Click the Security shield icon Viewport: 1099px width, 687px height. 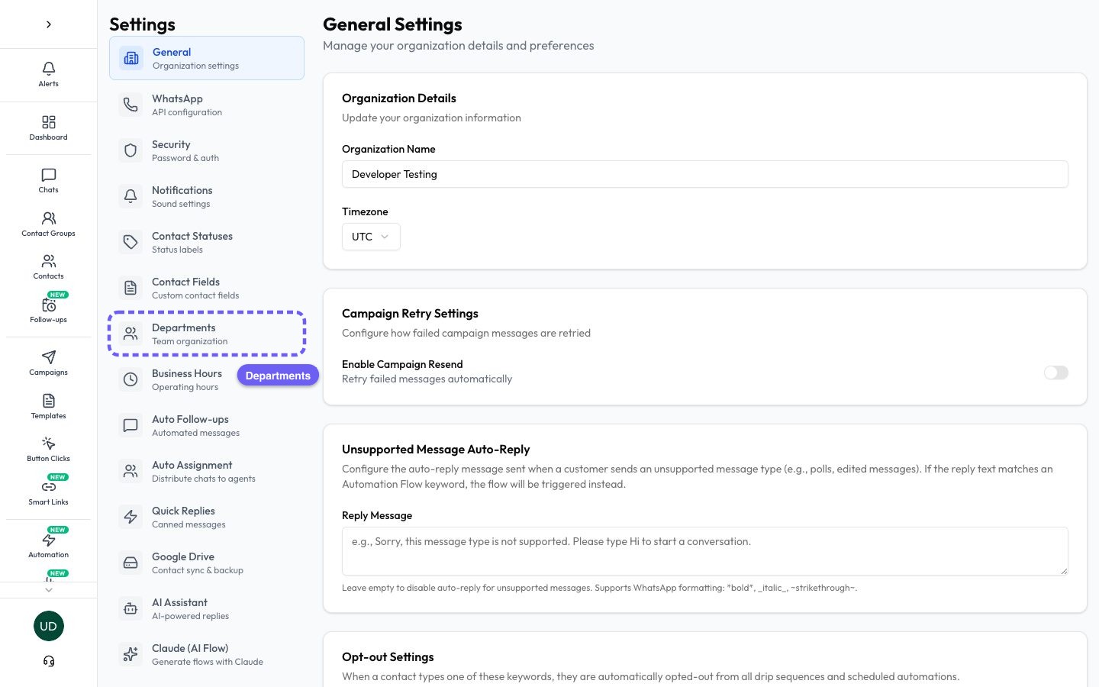pos(131,150)
